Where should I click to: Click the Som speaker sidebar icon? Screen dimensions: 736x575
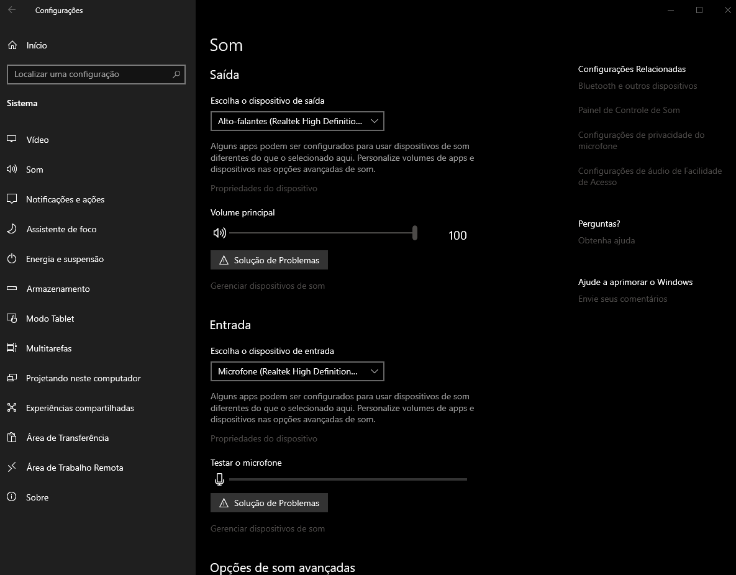[12, 169]
